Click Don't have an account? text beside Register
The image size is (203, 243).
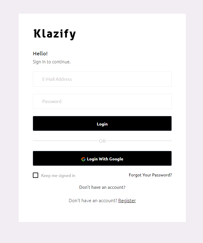pos(93,201)
